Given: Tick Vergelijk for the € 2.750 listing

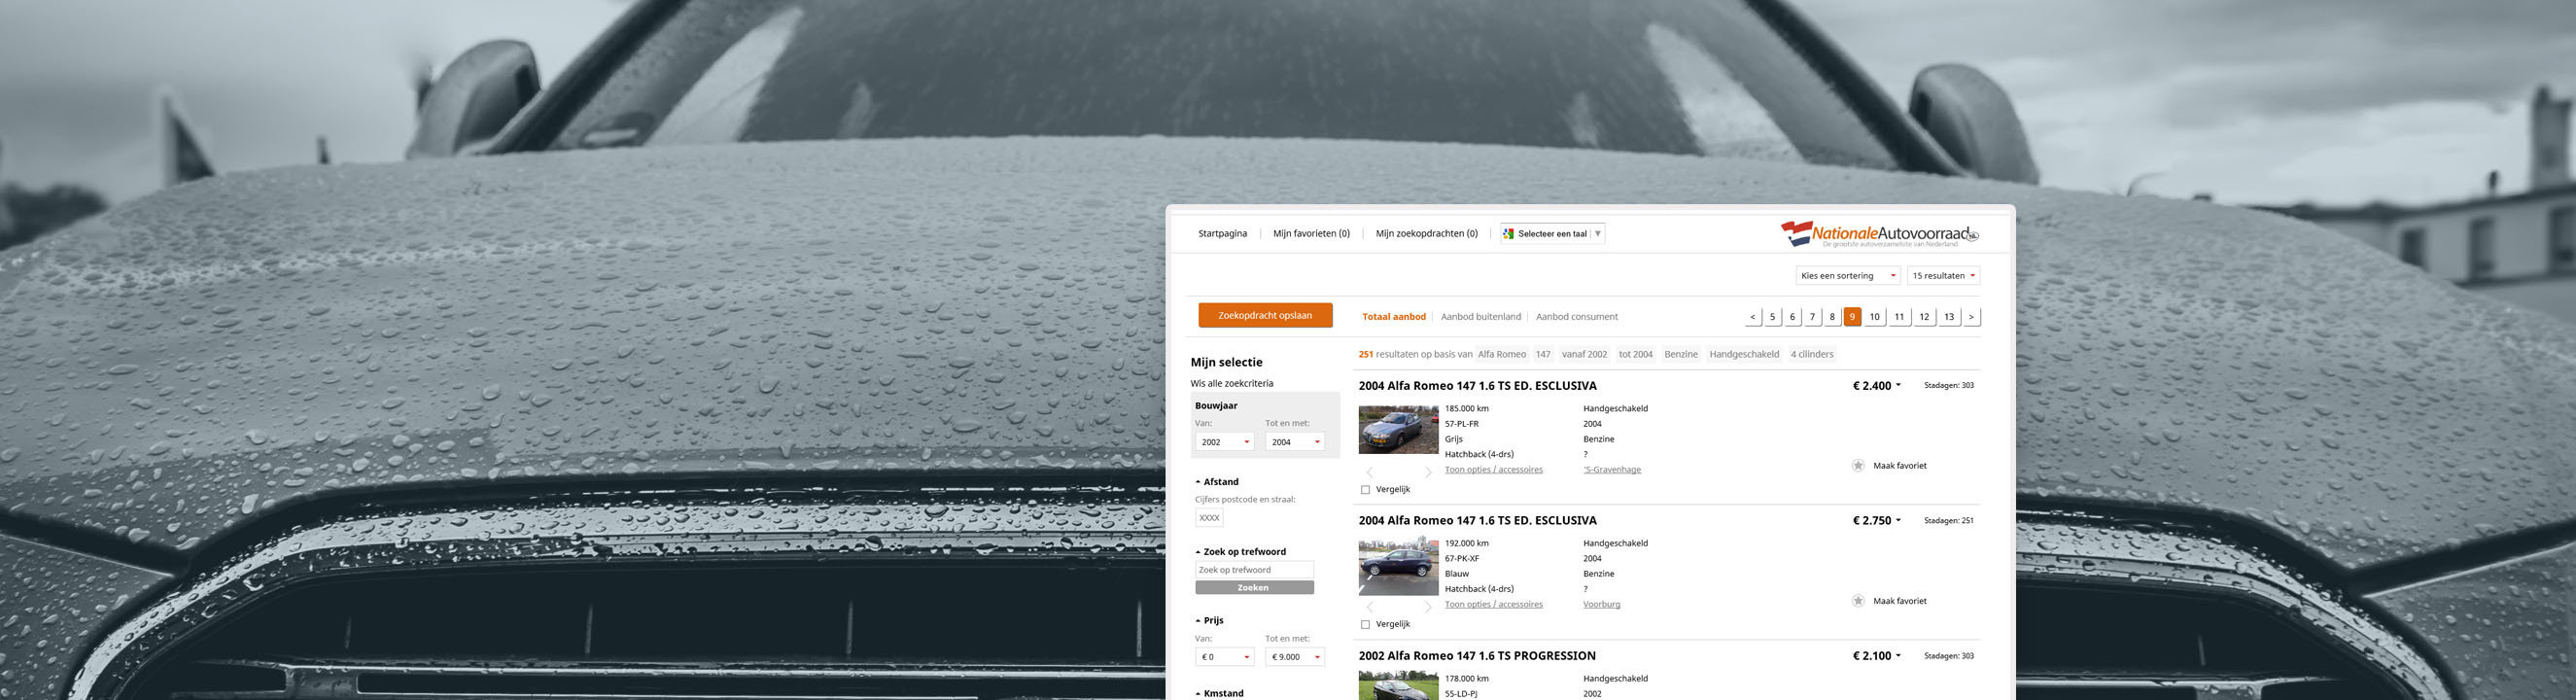Looking at the screenshot, I should point(1365,625).
